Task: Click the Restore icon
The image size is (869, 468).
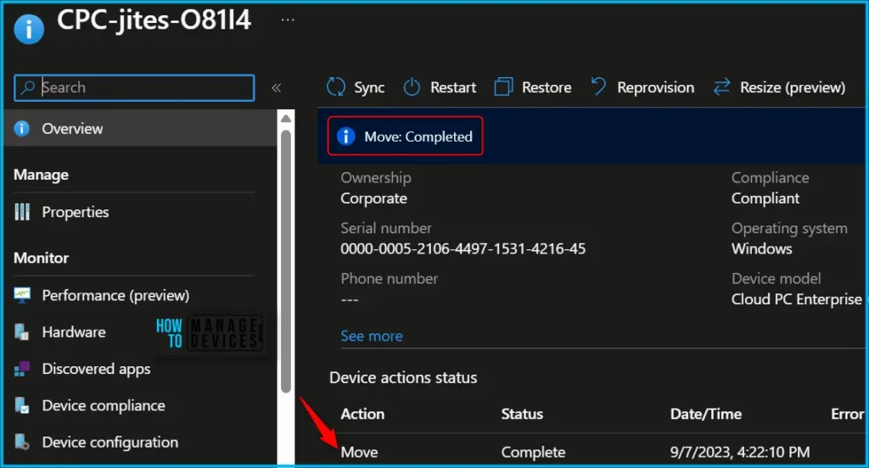Action: (x=503, y=87)
